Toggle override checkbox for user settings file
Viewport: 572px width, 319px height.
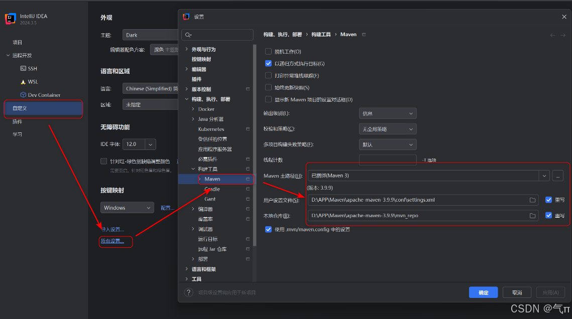(x=549, y=200)
